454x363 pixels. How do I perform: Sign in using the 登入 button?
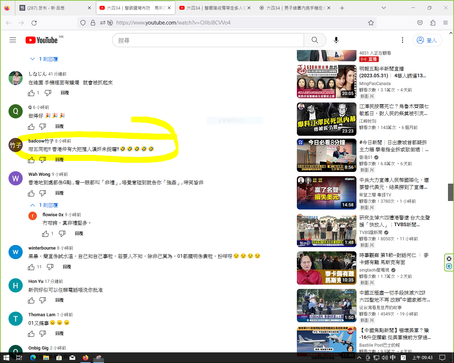pyautogui.click(x=427, y=40)
